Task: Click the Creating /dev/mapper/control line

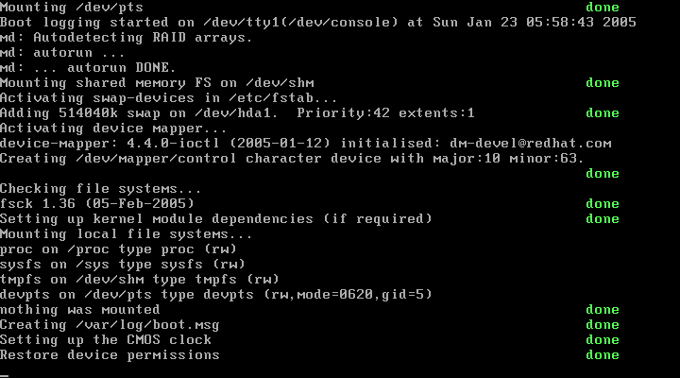Action: point(292,159)
